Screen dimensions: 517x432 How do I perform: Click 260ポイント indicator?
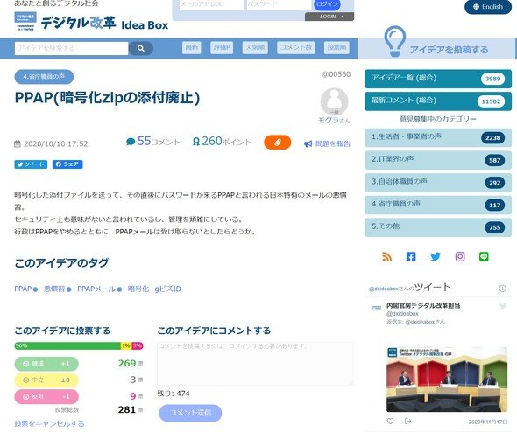221,142
